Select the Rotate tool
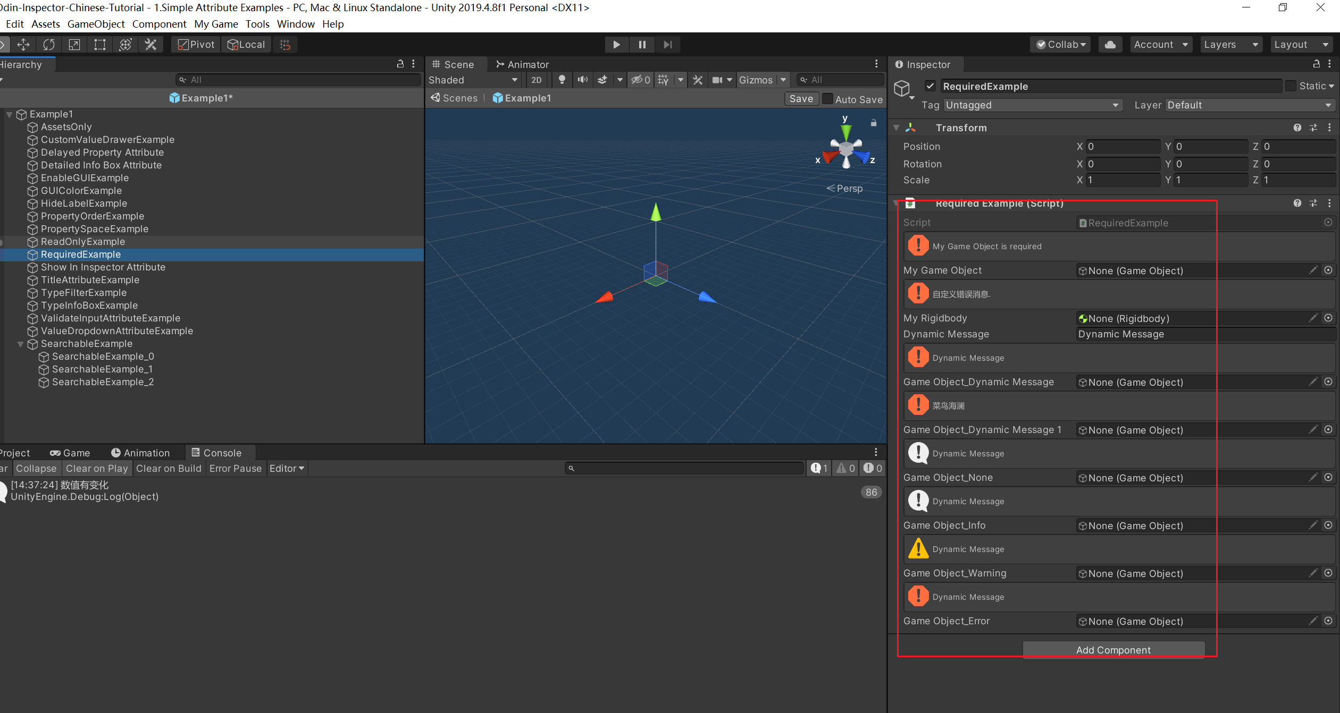Screen dimensions: 1340x713 coord(49,45)
